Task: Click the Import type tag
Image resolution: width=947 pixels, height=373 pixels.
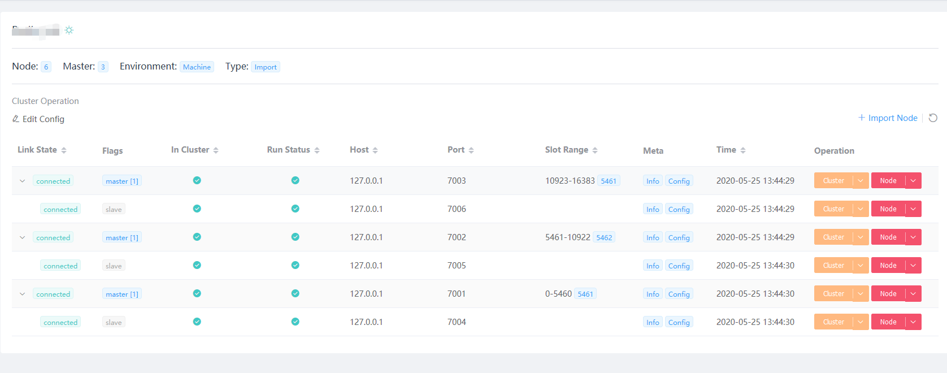Action: pyautogui.click(x=266, y=67)
